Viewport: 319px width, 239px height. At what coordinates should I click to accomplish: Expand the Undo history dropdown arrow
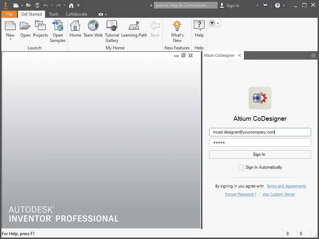pos(52,5)
